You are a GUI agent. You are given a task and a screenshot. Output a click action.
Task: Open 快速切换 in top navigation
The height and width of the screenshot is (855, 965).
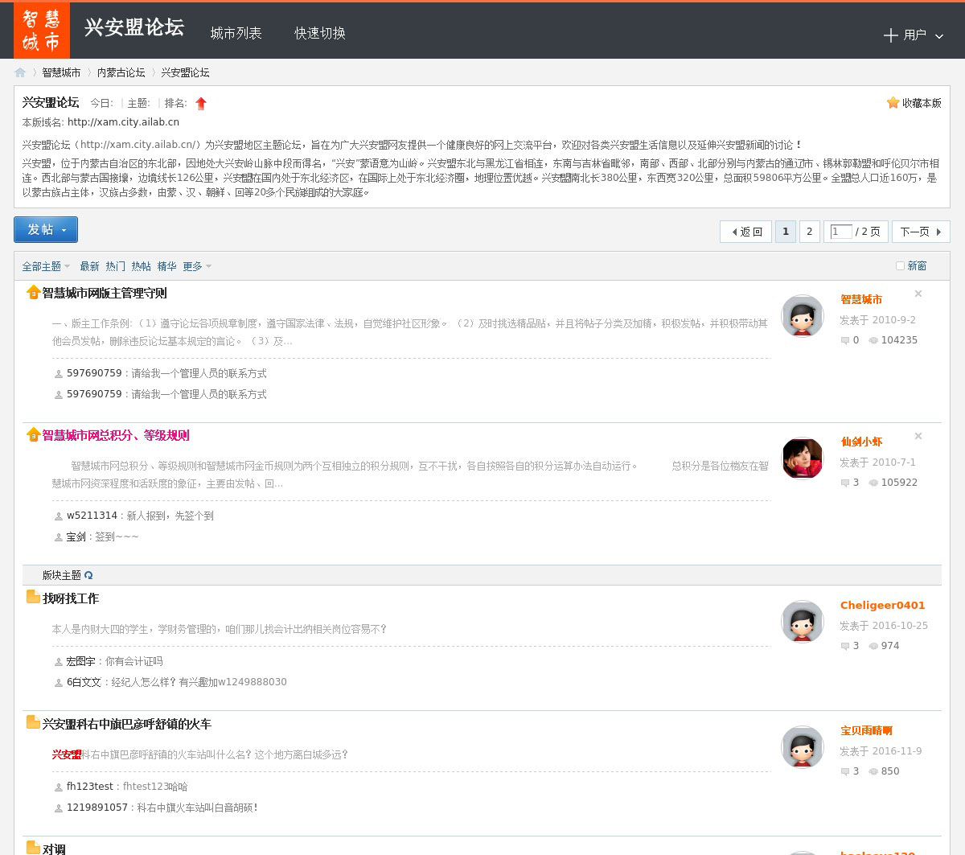320,33
